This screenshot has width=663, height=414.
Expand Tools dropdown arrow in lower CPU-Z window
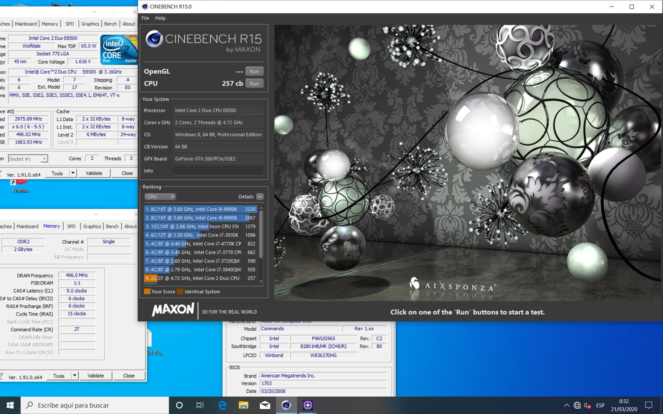75,376
